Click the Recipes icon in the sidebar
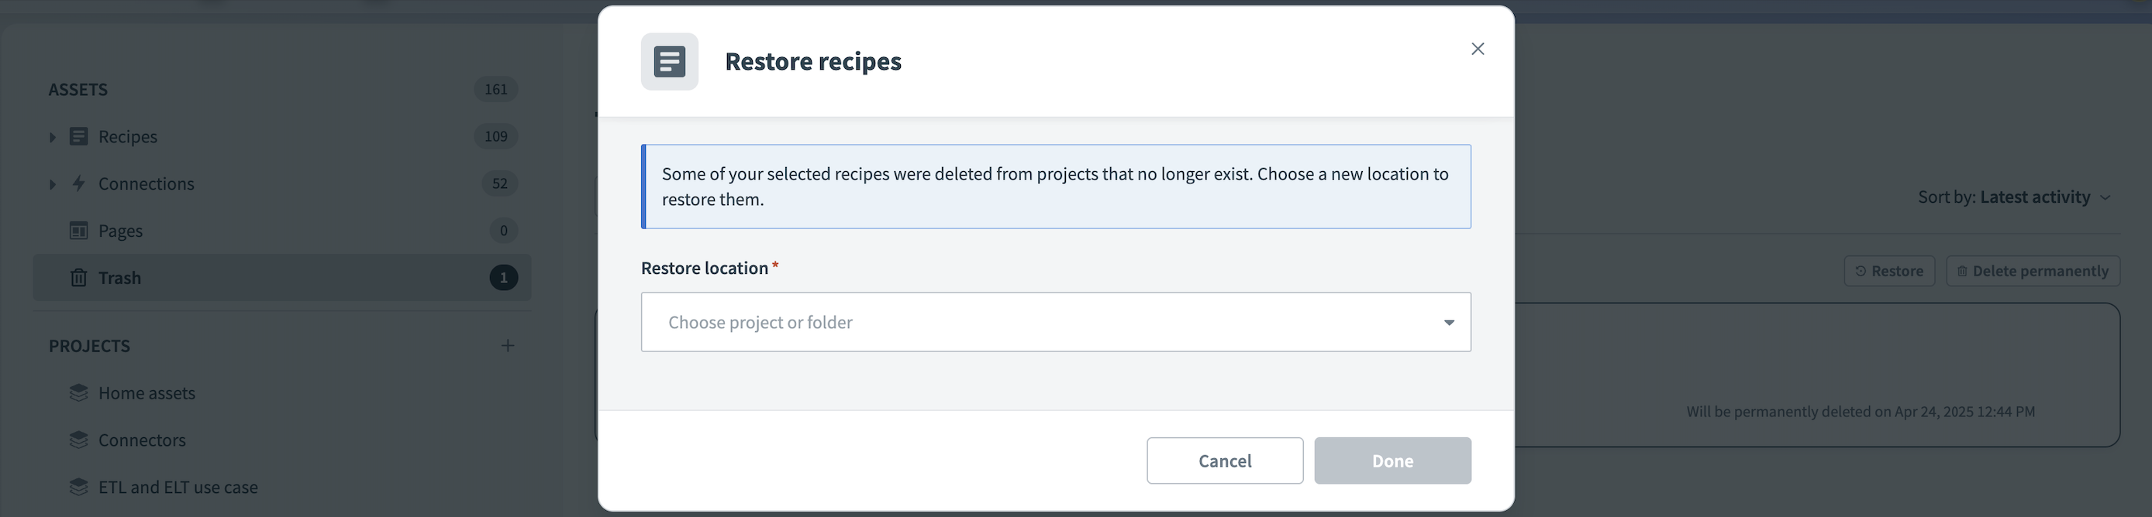 (78, 136)
